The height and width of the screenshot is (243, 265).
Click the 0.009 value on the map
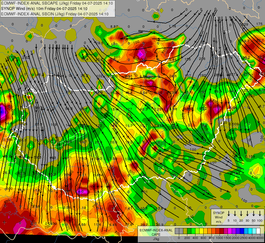tap(234, 124)
